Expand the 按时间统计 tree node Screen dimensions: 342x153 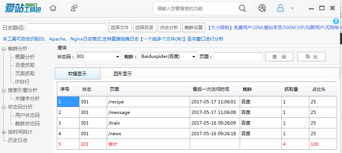point(4,132)
